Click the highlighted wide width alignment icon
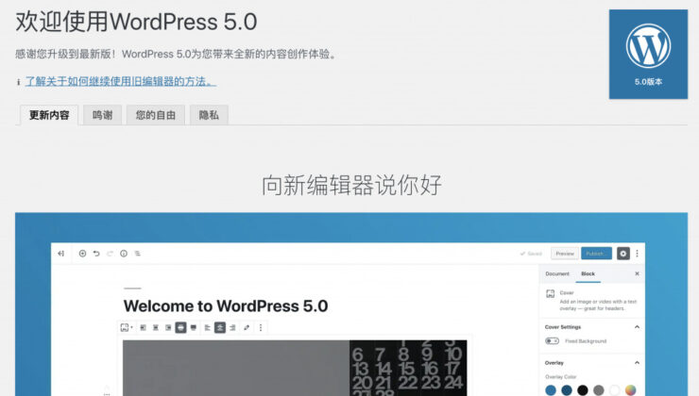The height and width of the screenshot is (396, 699). (x=180, y=328)
